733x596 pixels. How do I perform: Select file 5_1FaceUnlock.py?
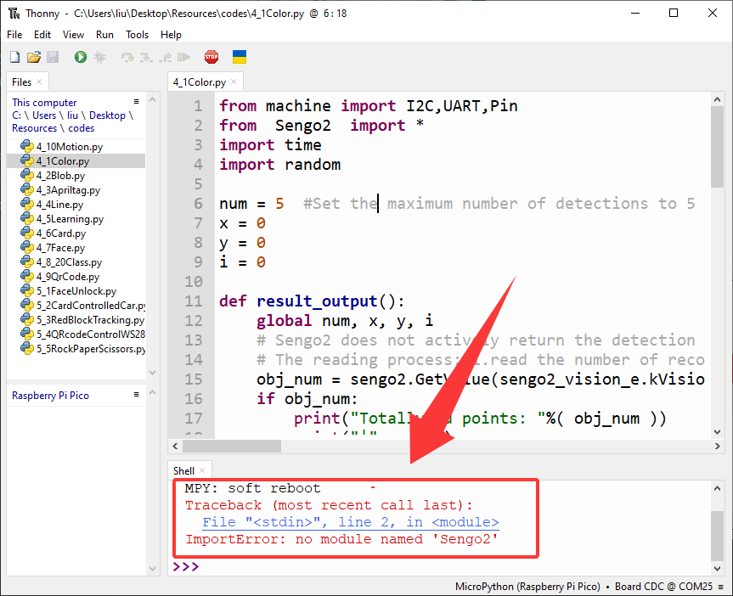76,291
